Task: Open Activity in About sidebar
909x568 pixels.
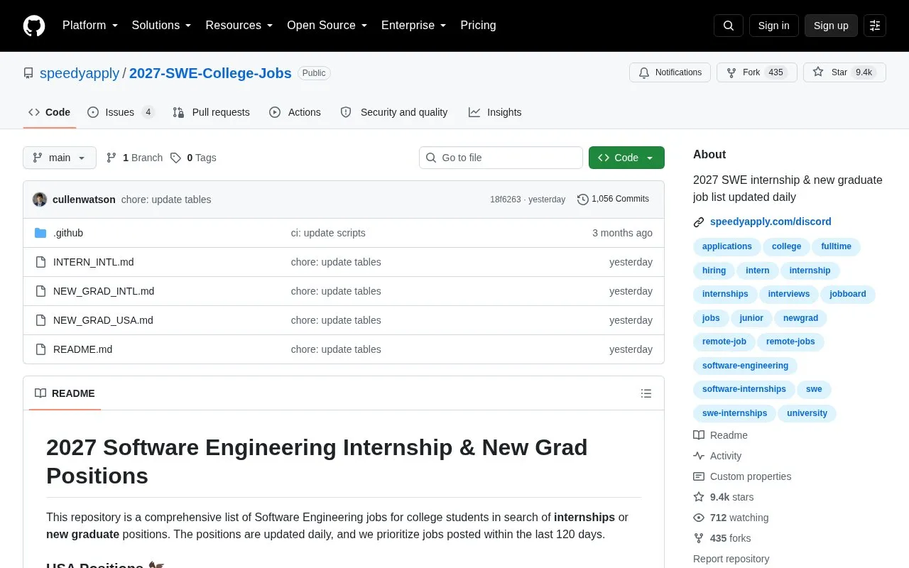Action: tap(717, 456)
